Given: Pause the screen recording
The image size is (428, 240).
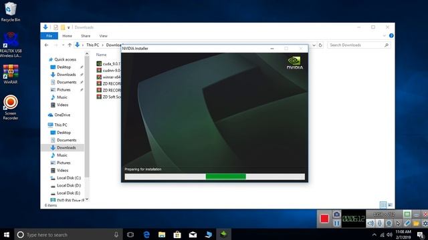Looking at the screenshot, I should 336,223.
